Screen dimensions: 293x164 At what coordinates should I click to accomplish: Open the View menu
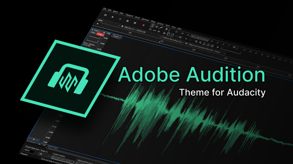click(122, 13)
